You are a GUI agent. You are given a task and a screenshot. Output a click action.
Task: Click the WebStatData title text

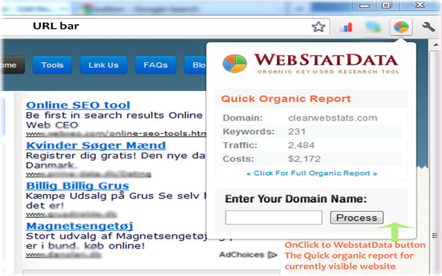(x=326, y=60)
